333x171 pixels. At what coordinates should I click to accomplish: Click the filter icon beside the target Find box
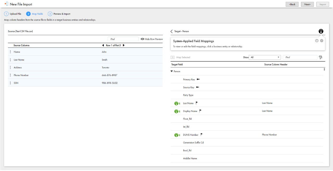pos(321,57)
